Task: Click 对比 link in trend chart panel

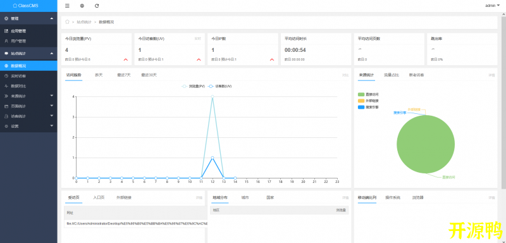Action: pos(345,75)
